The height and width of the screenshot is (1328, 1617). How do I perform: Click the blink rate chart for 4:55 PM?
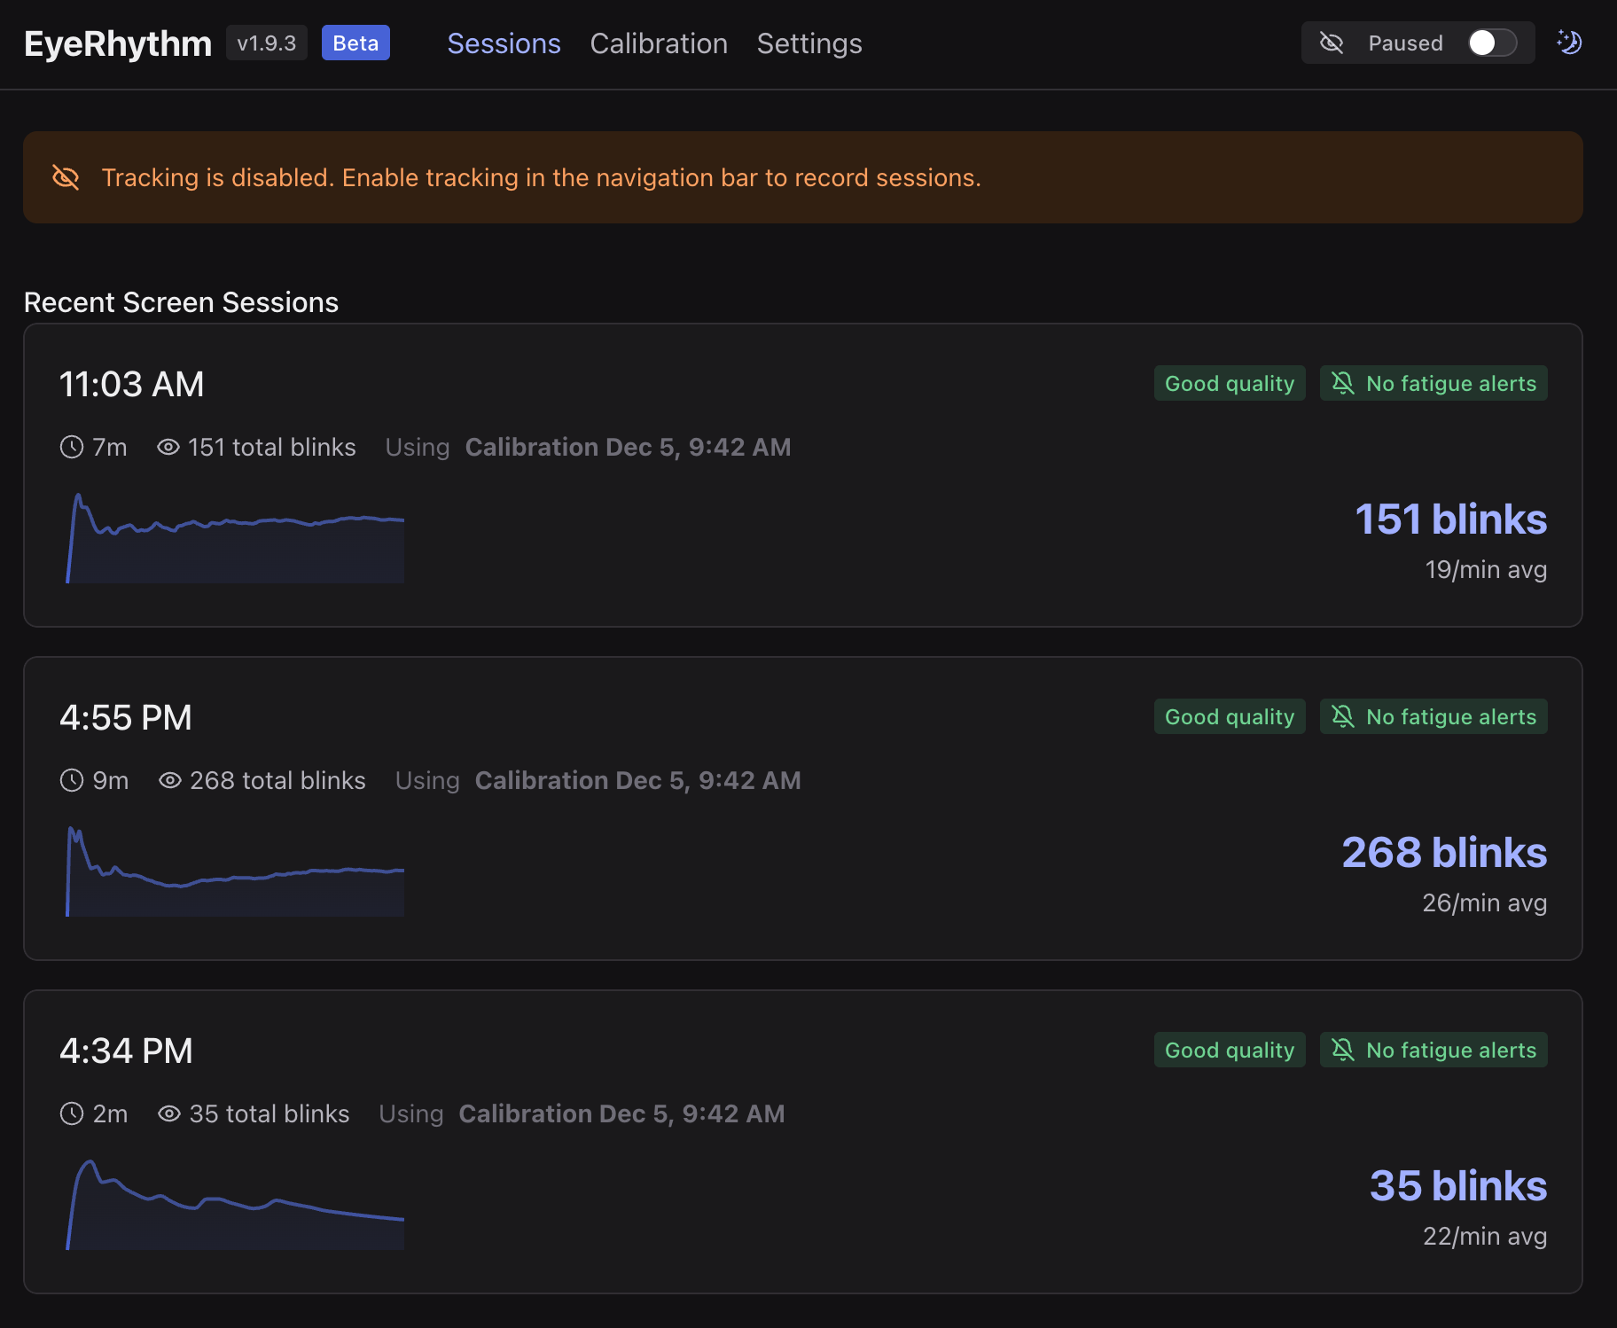click(x=235, y=871)
